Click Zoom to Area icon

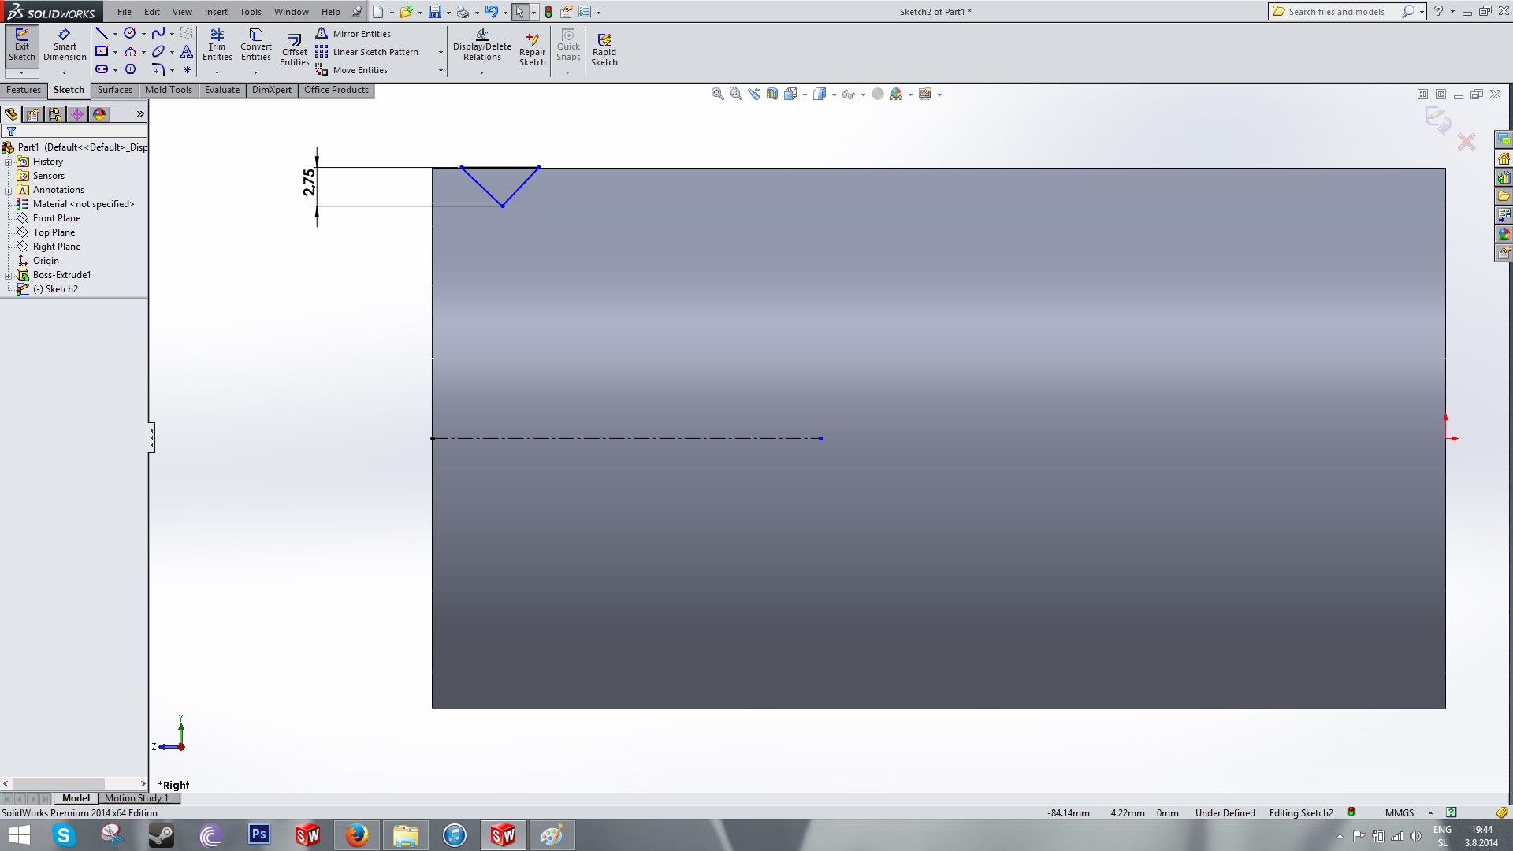click(x=736, y=95)
